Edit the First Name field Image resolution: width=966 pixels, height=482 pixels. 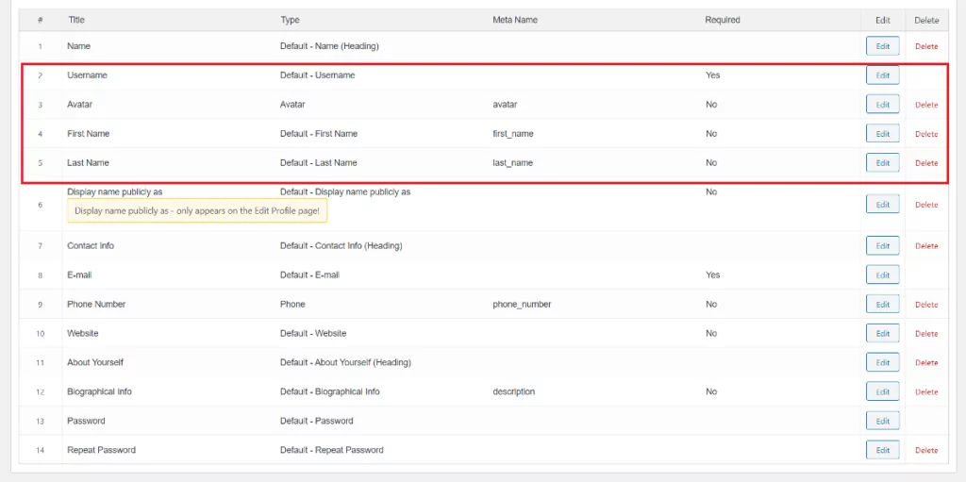point(882,134)
